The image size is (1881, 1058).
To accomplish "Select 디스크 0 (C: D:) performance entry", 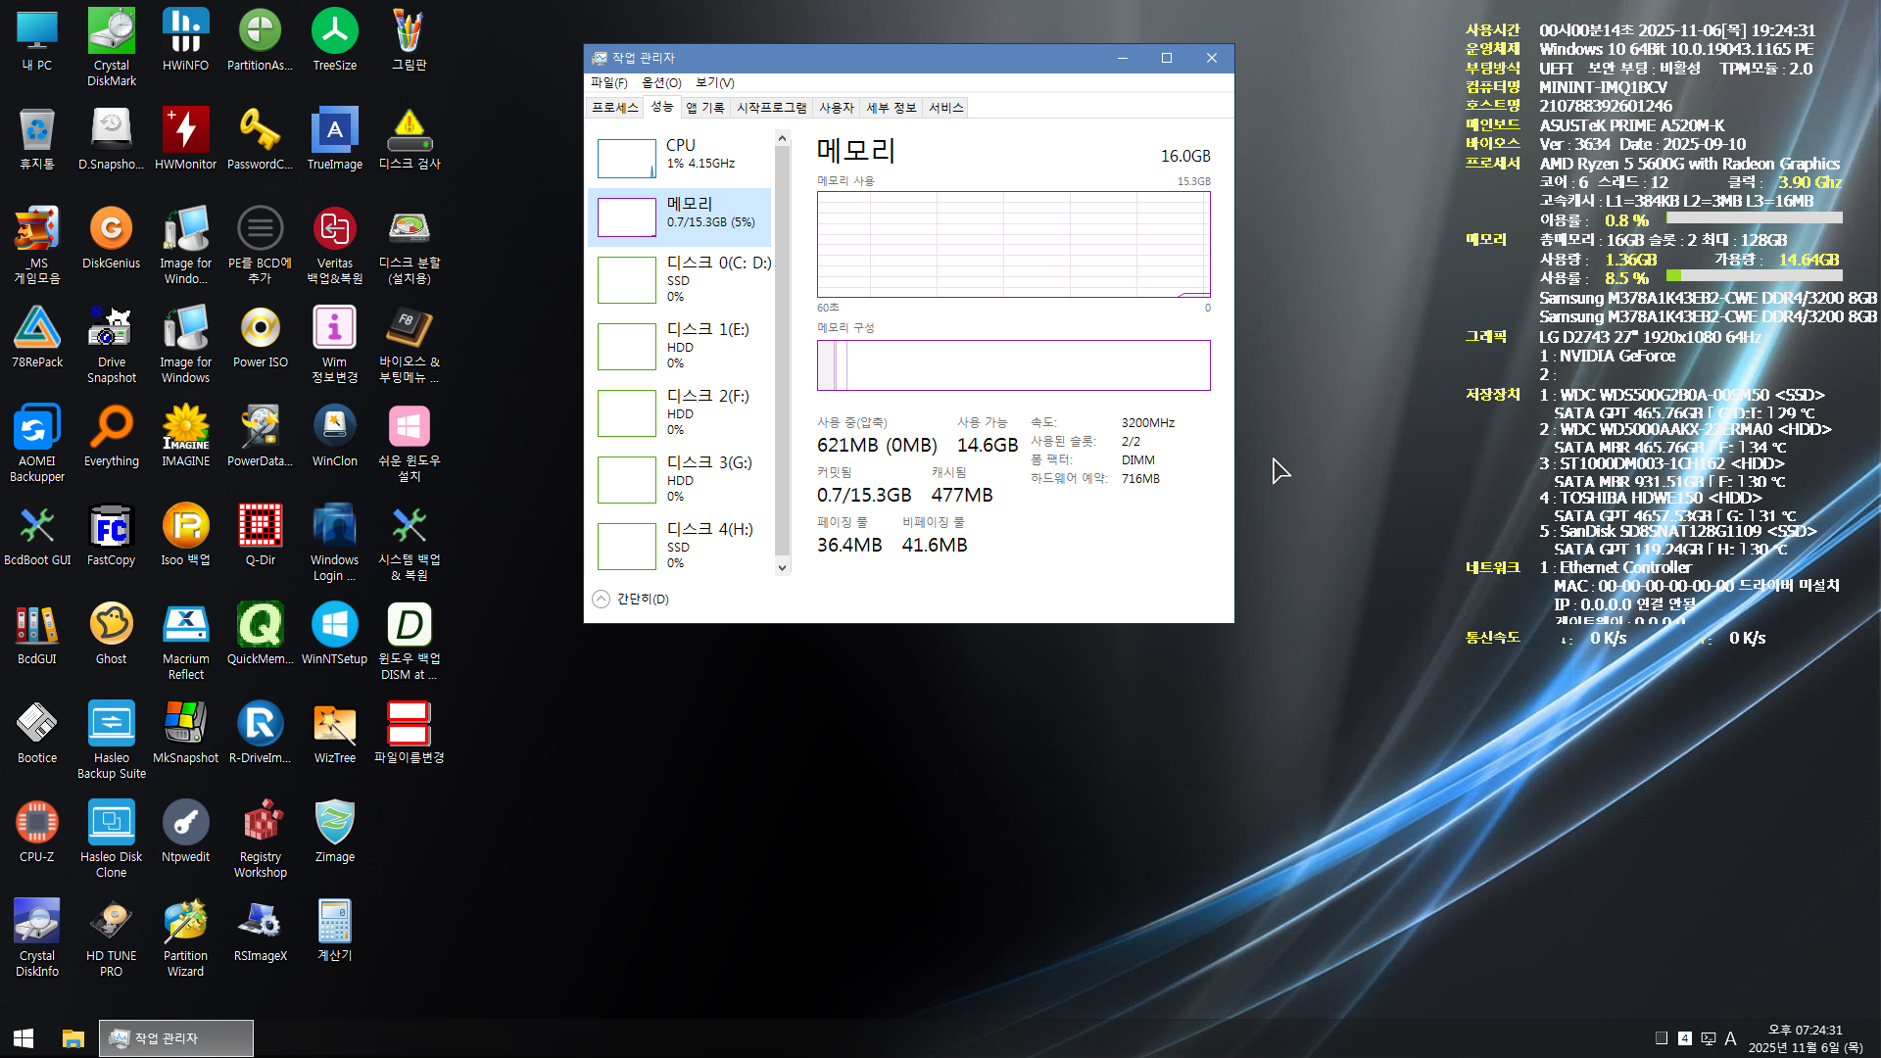I will point(679,279).
